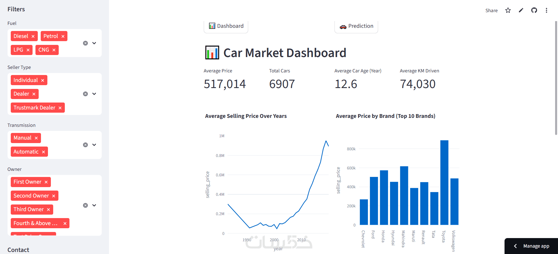Clear all Fuel filter selections
The image size is (558, 254).
click(x=85, y=43)
